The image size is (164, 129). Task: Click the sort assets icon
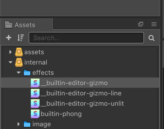[21, 38]
